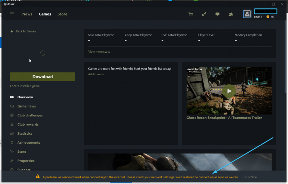The height and width of the screenshot is (184, 288).
Task: Click the bottom banner image
Action: point(180,162)
